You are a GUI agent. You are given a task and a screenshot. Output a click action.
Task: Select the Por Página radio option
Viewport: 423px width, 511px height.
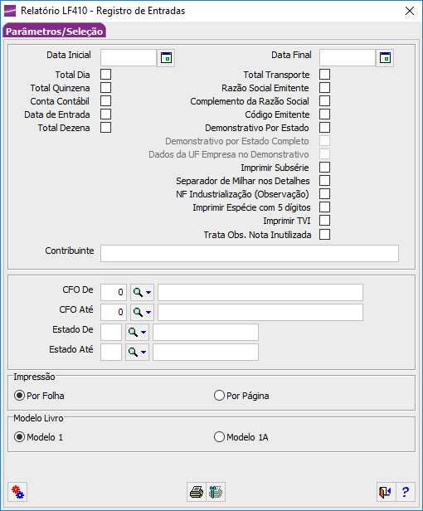pos(241,396)
